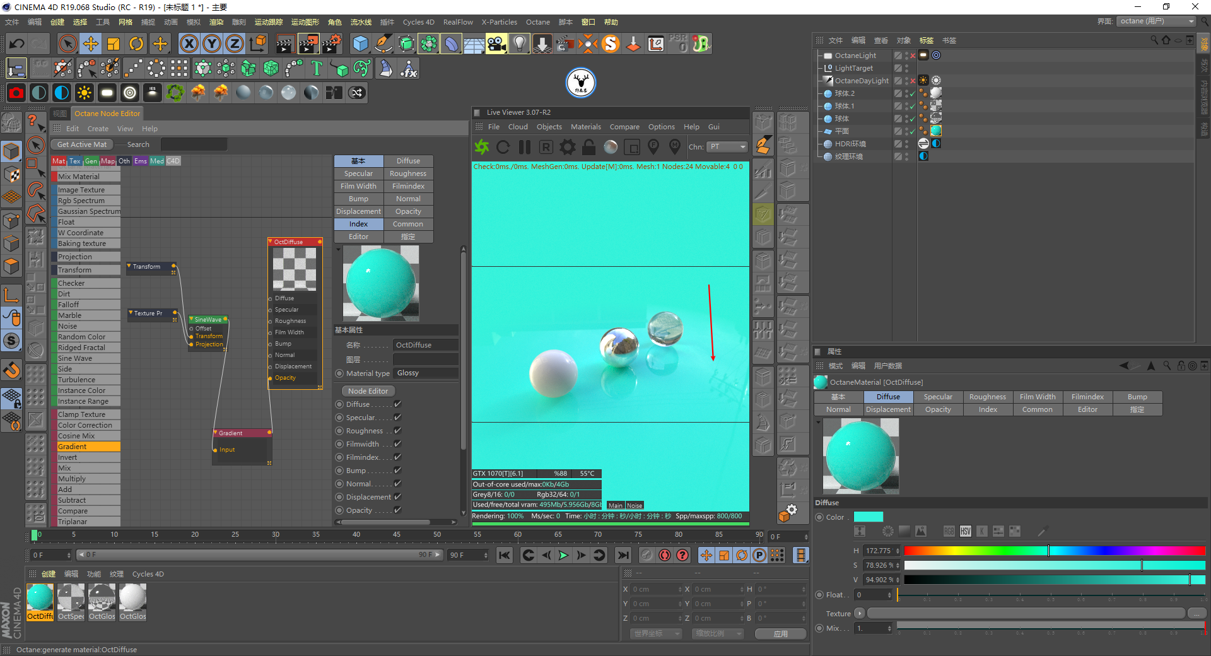Select the Rotate tool in top toolbar
Screen dimensions: 1211x656
(x=136, y=44)
